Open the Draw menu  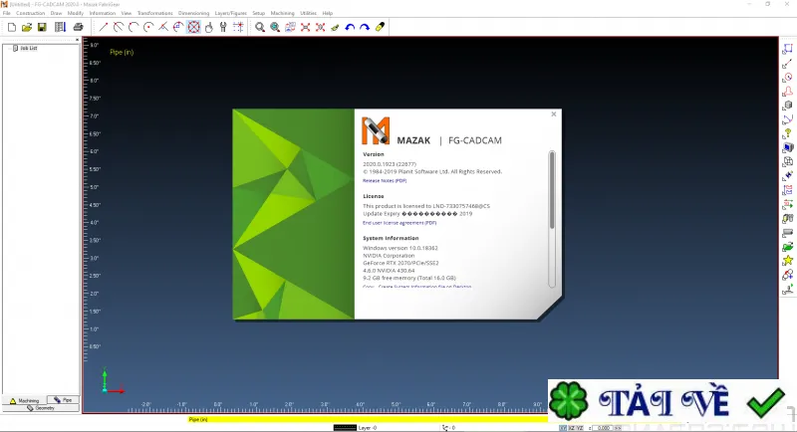click(x=56, y=13)
